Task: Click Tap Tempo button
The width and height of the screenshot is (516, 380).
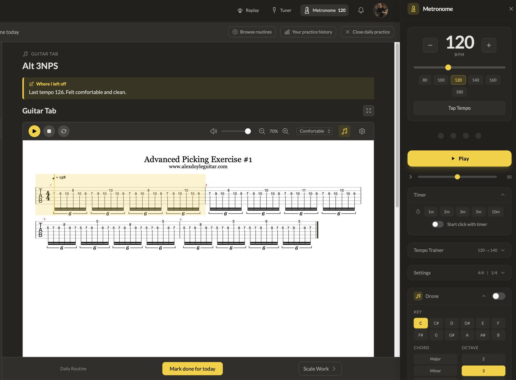Action: pyautogui.click(x=460, y=108)
